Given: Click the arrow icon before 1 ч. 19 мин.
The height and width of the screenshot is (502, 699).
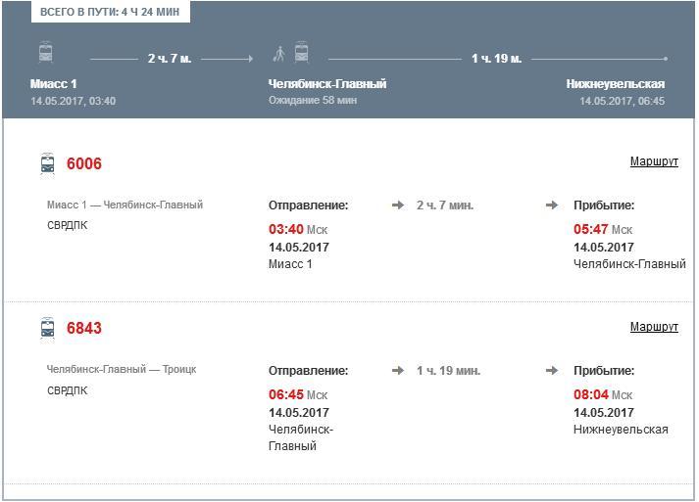Looking at the screenshot, I should click(x=398, y=371).
